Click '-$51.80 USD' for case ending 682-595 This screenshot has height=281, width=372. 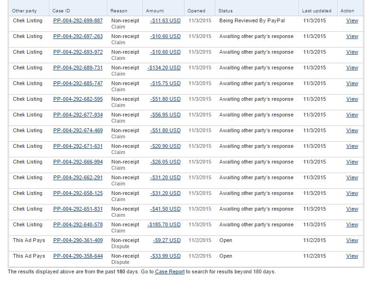coord(166,99)
